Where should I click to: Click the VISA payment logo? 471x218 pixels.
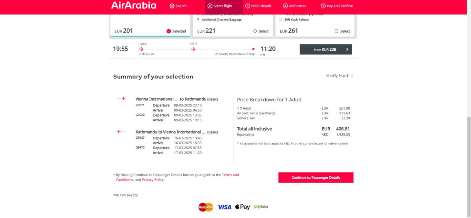225,207
